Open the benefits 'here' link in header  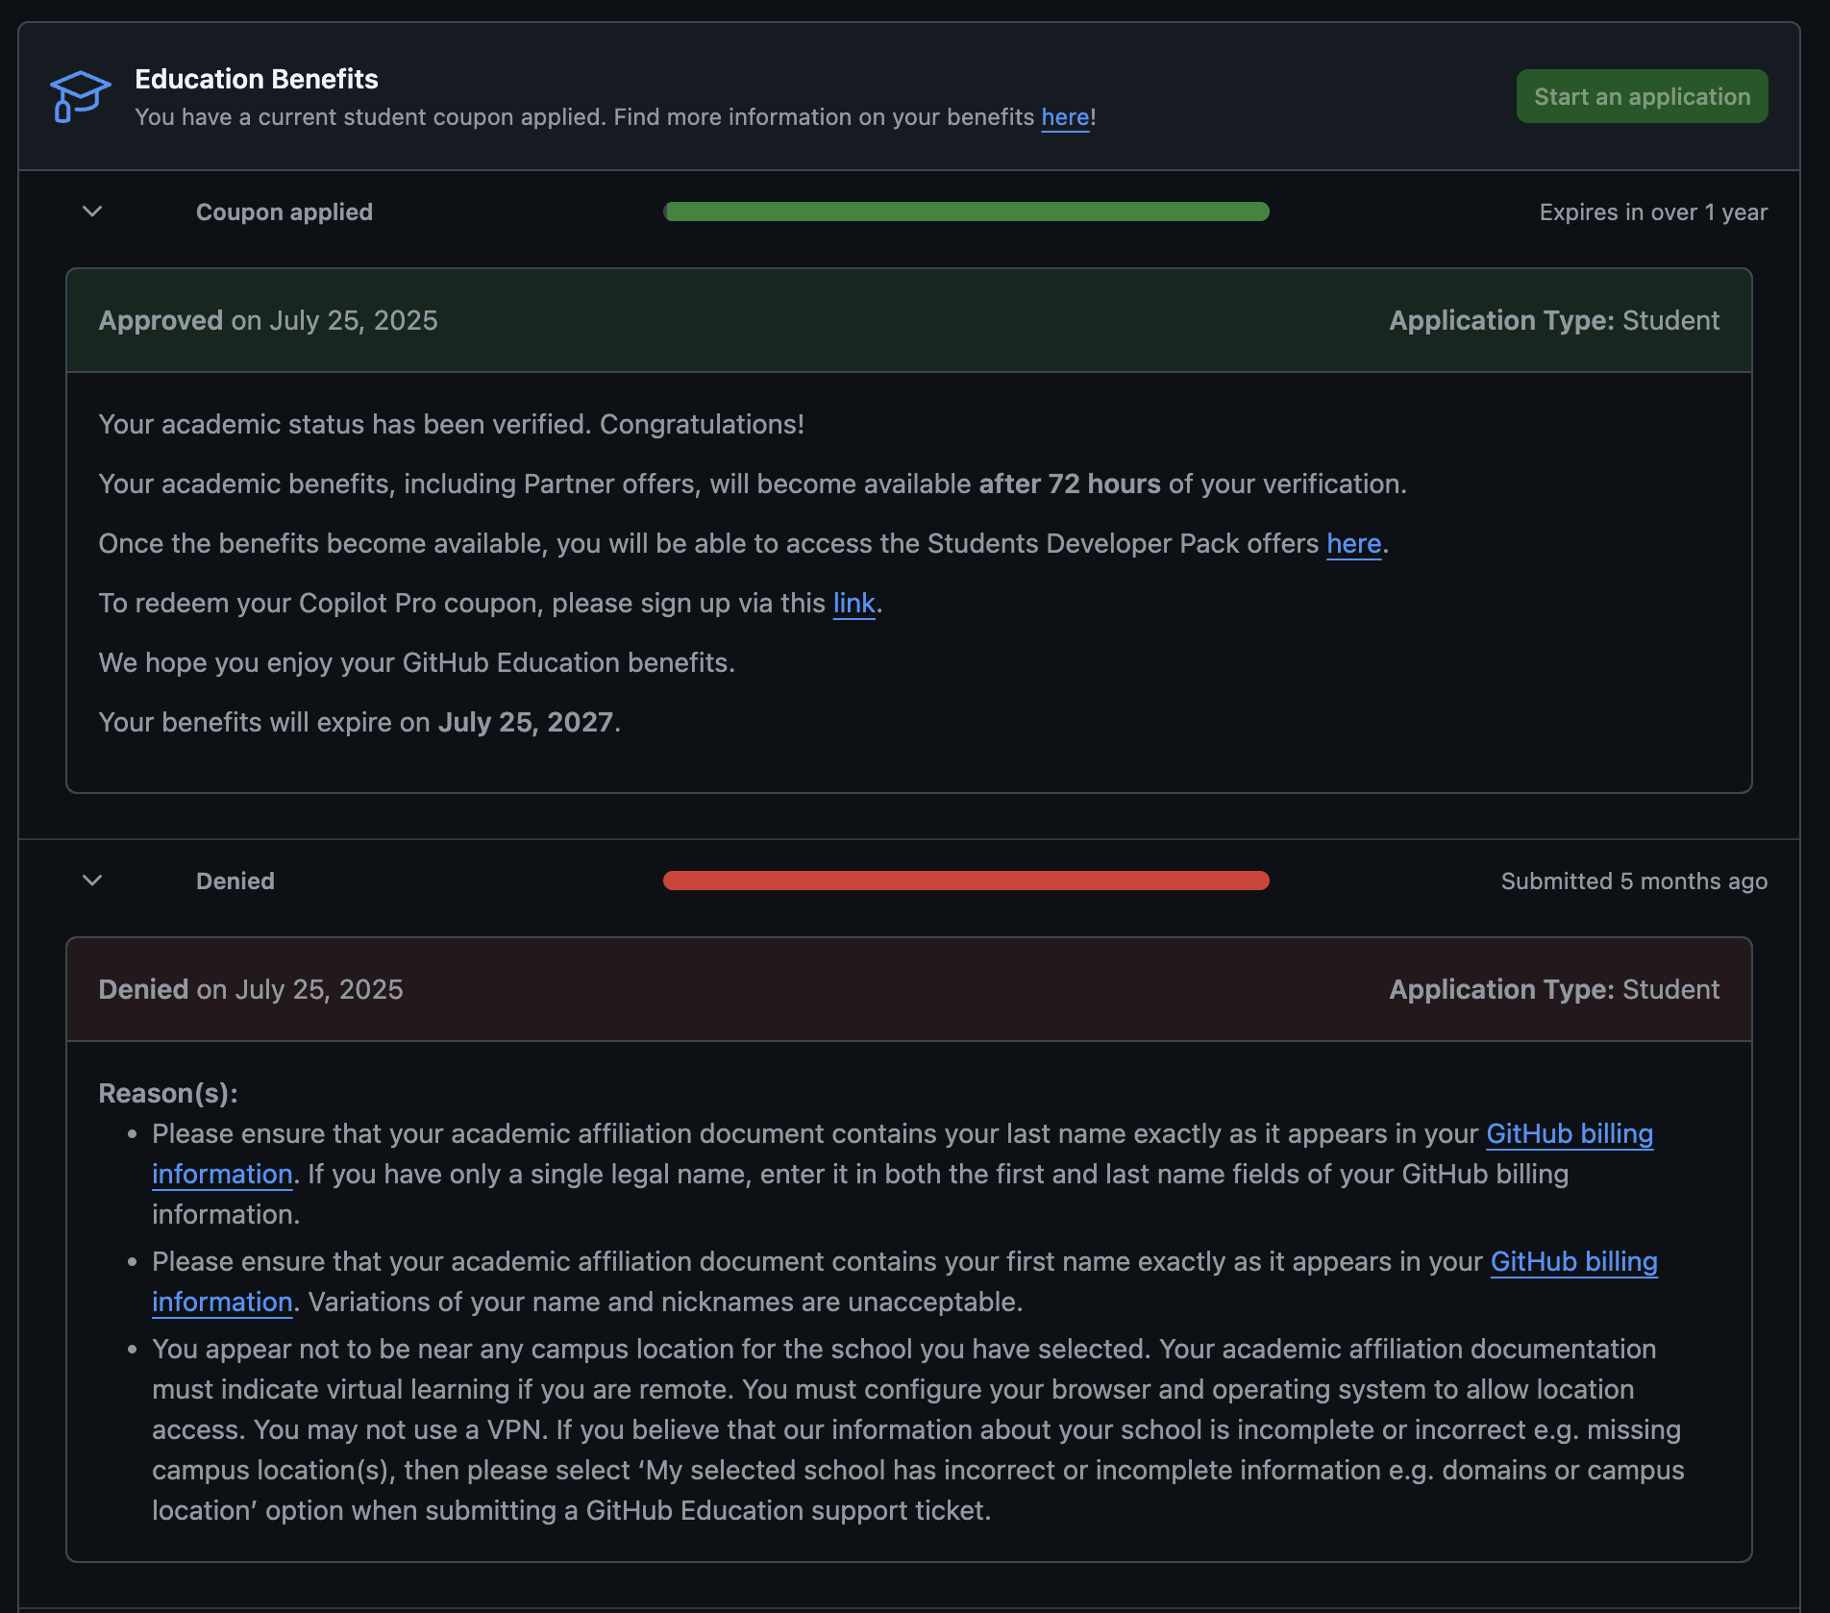(x=1064, y=117)
